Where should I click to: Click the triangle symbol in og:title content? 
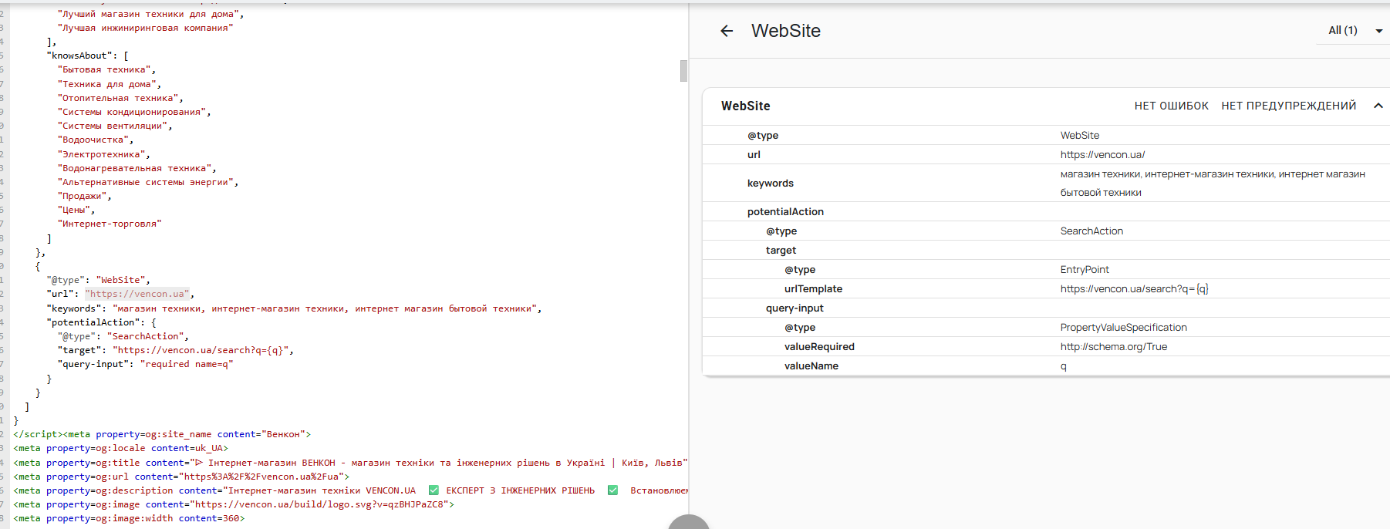[x=198, y=463]
